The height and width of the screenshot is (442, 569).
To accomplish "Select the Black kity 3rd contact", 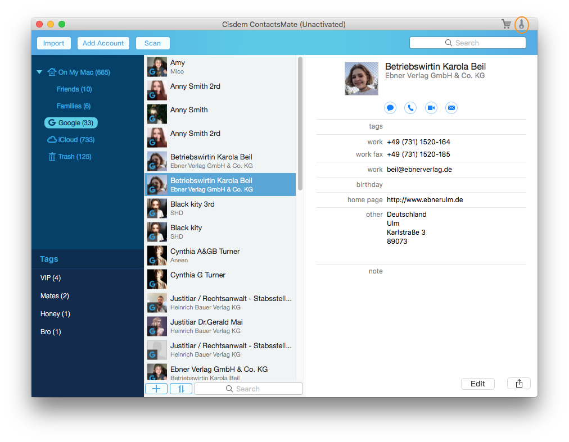I will pos(220,208).
